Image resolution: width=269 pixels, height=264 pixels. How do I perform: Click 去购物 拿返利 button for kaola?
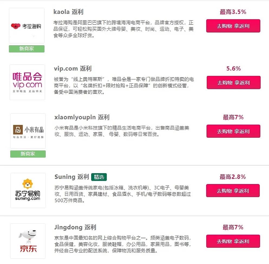coord(233,26)
